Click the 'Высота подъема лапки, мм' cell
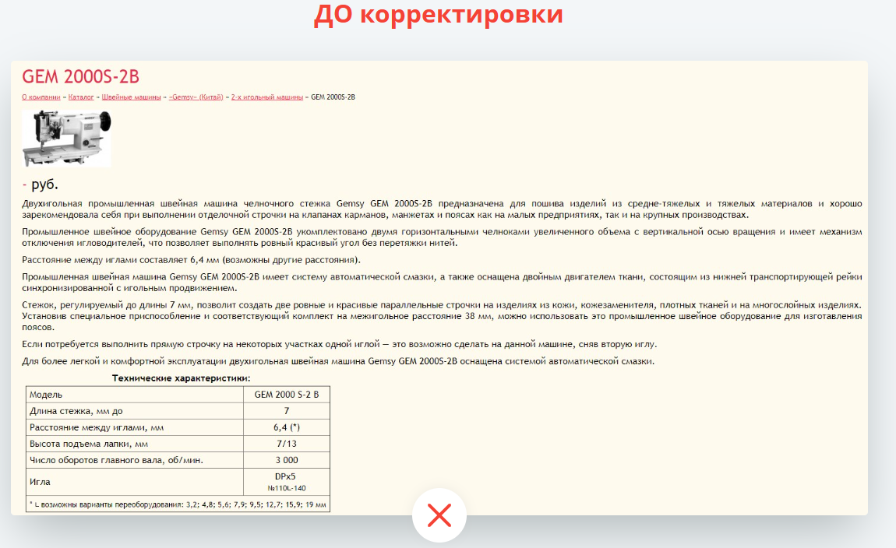 click(x=135, y=444)
